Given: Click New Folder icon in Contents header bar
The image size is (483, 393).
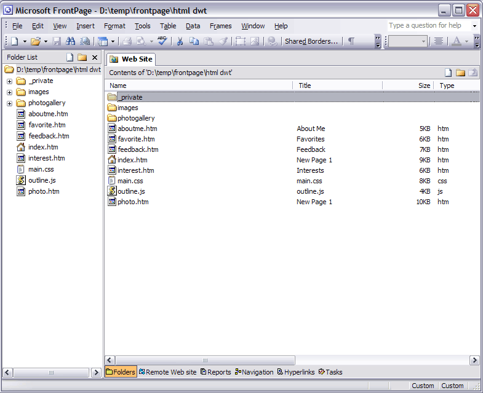Looking at the screenshot, I should pyautogui.click(x=460, y=73).
